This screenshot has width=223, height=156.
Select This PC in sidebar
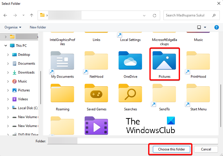(x=18, y=46)
